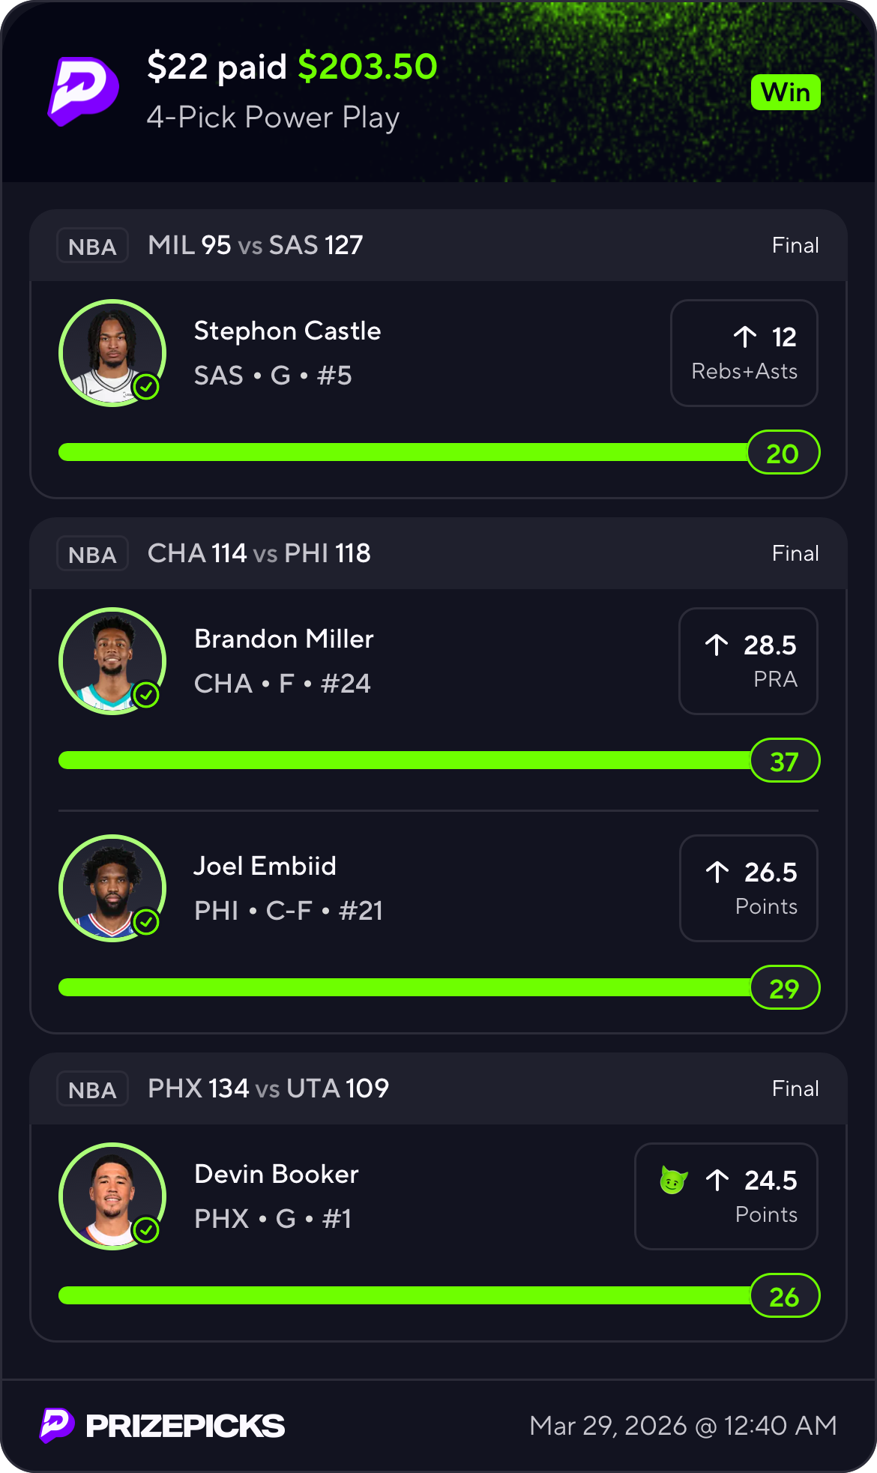Click Devin Booker's player photo

pos(112,1196)
